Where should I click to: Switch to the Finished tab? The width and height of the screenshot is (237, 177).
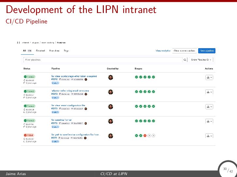(x=40, y=51)
